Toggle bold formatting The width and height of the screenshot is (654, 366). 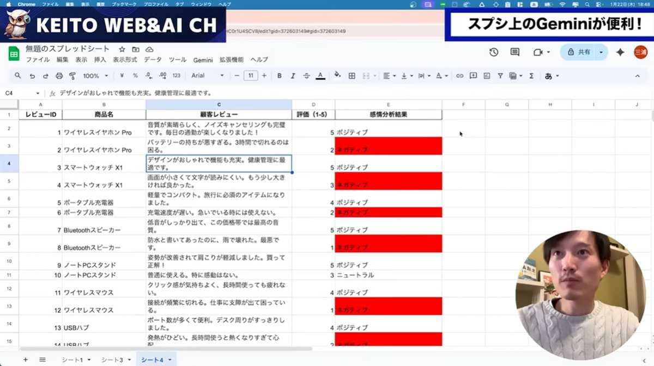tap(278, 76)
